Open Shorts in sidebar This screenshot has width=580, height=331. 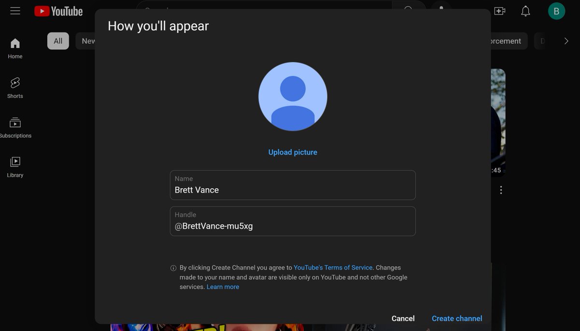15,88
